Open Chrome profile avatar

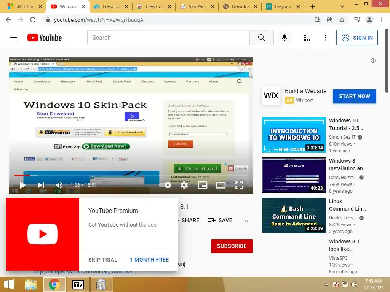click(369, 20)
